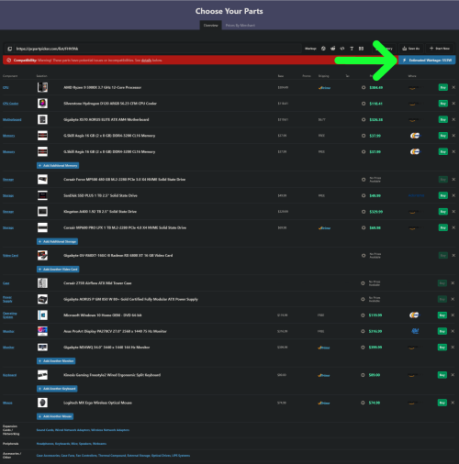Viewport: 459px width, 464px height.
Task: Select the HTML markup code icon
Action: point(342,49)
